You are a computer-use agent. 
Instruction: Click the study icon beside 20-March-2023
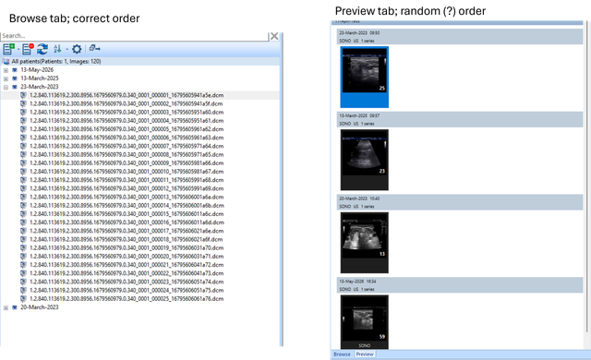coord(15,307)
